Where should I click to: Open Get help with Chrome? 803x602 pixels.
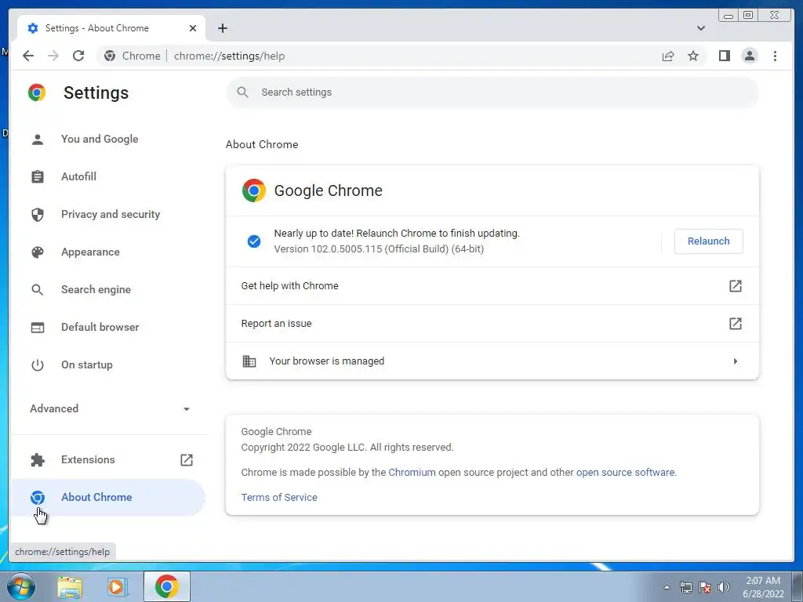[x=492, y=285]
